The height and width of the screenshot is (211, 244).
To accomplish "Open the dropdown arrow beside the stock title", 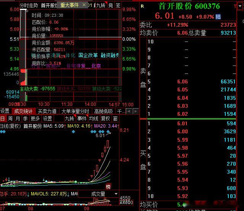I will (x=240, y=6).
